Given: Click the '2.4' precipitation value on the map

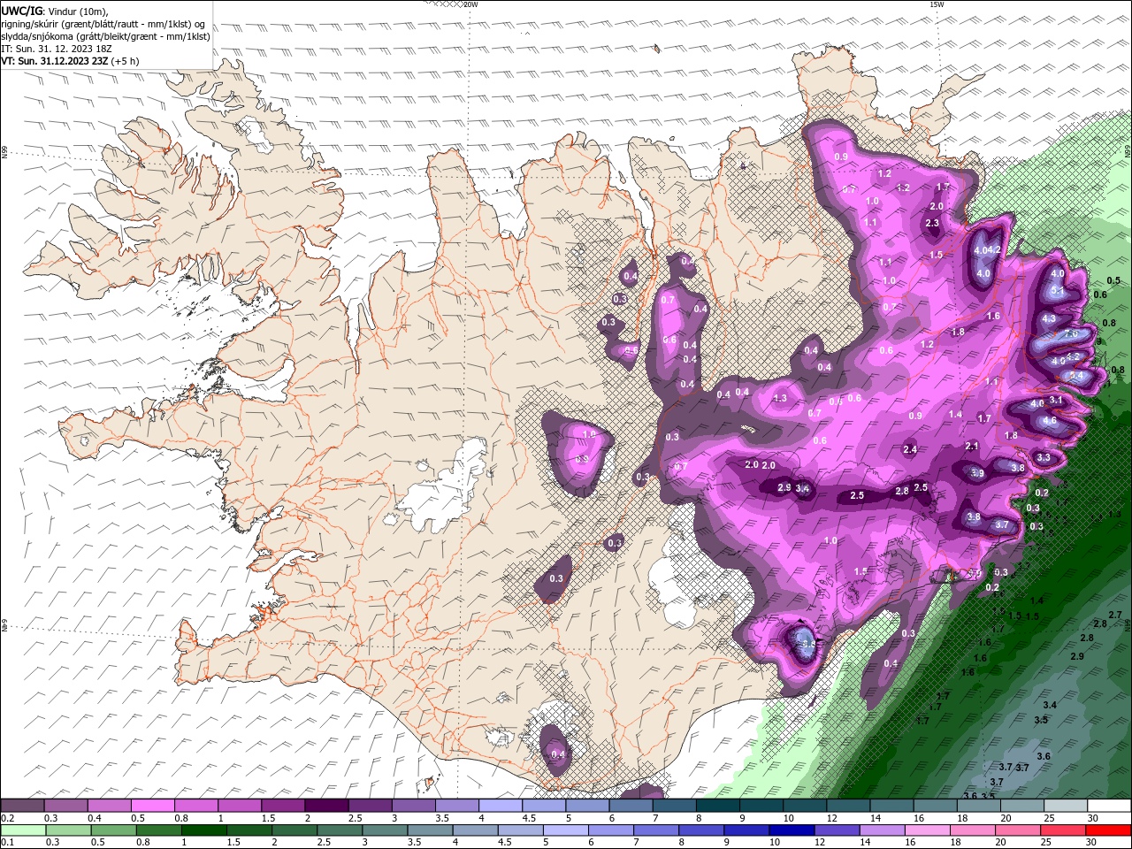Looking at the screenshot, I should 910,450.
